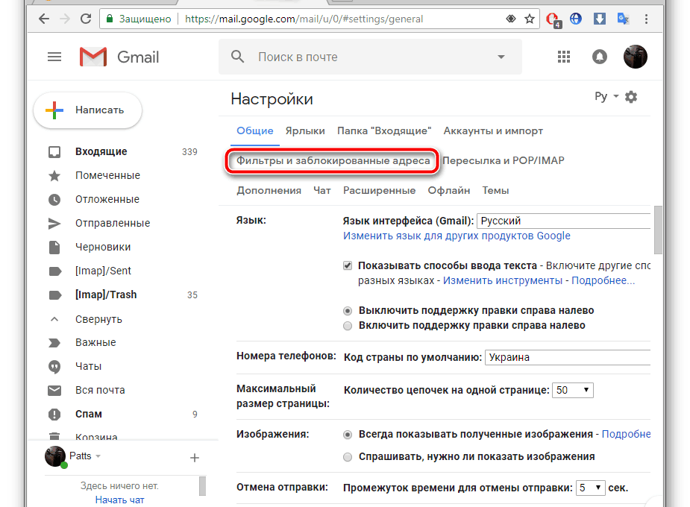Open the Gmail main menu hamburger icon

(x=54, y=57)
